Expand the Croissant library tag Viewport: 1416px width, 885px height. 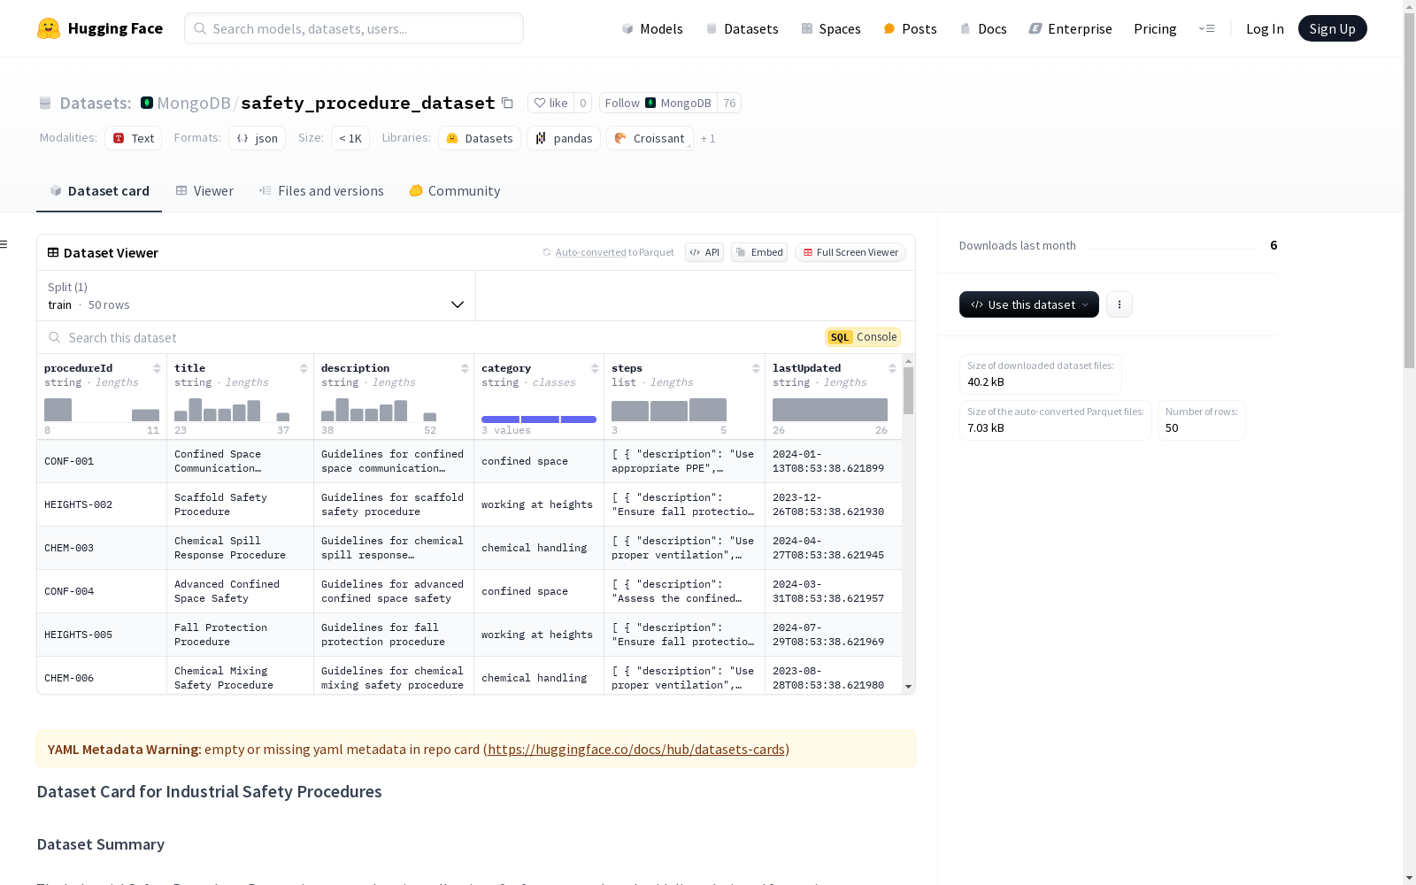point(650,138)
